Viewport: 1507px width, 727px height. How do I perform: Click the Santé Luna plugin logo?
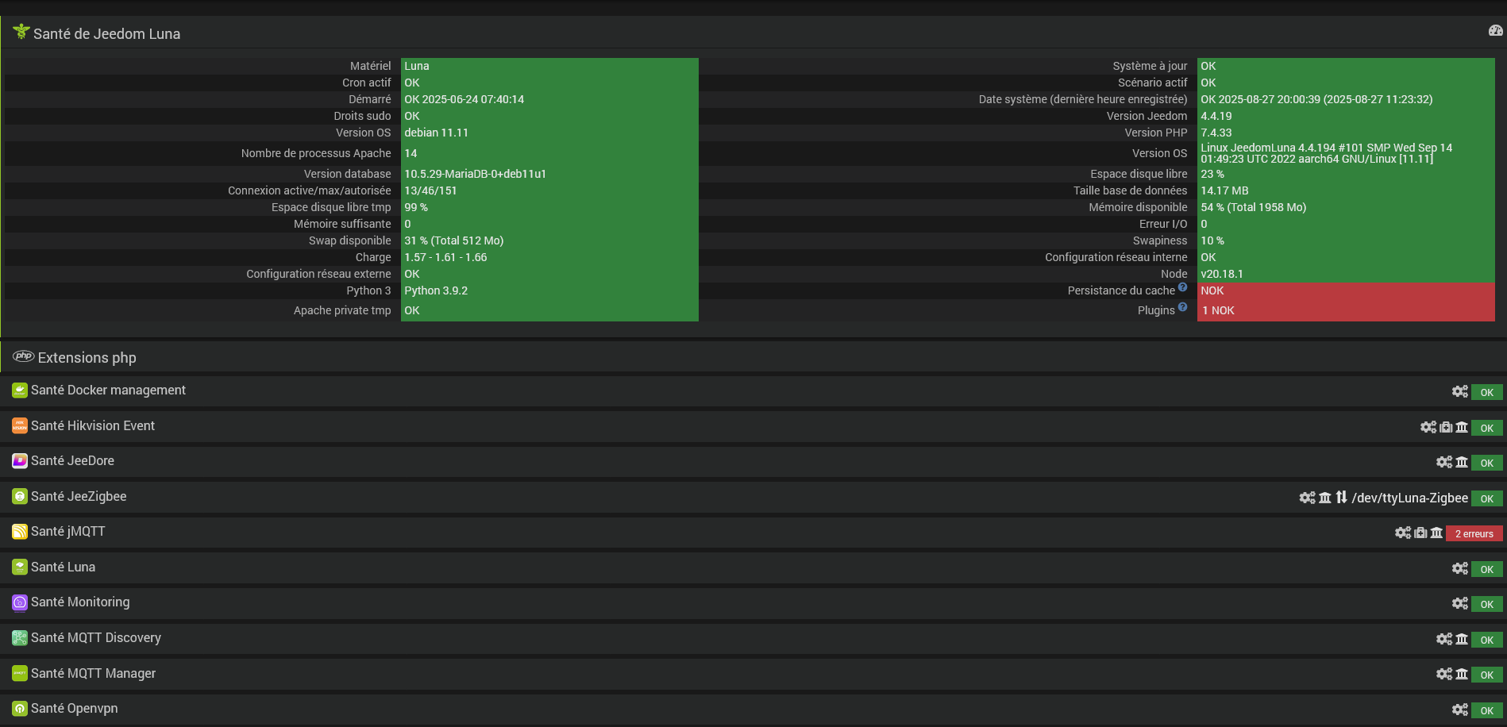(x=20, y=567)
